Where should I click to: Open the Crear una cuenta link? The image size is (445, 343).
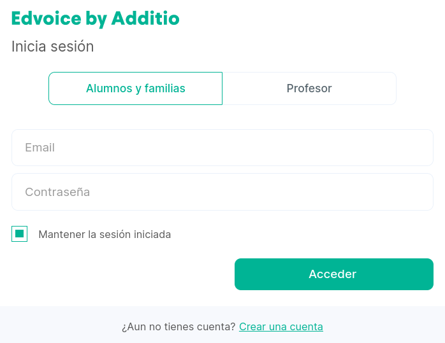tap(281, 327)
